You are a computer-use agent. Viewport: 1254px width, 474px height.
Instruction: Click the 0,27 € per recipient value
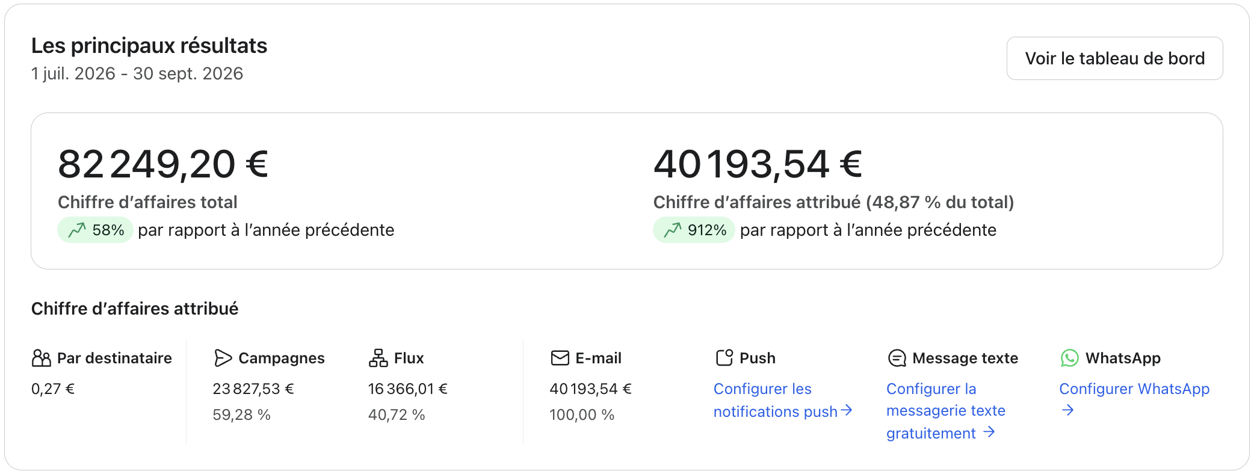pyautogui.click(x=53, y=389)
